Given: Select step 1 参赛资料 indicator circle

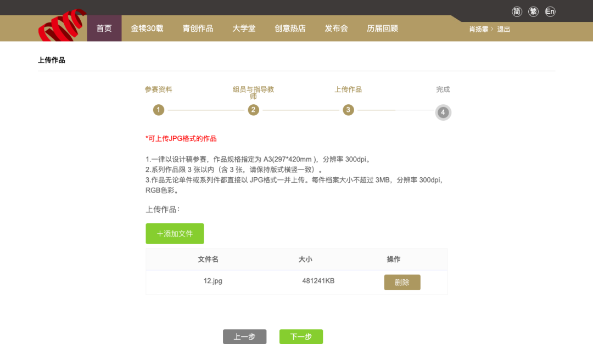Looking at the screenshot, I should pos(158,110).
